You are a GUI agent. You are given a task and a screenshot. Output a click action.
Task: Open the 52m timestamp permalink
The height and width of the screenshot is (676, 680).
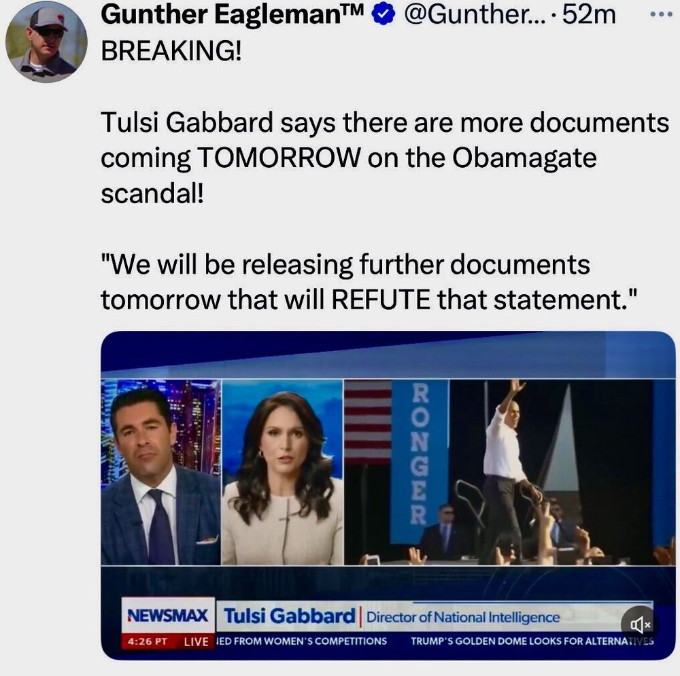(x=589, y=14)
